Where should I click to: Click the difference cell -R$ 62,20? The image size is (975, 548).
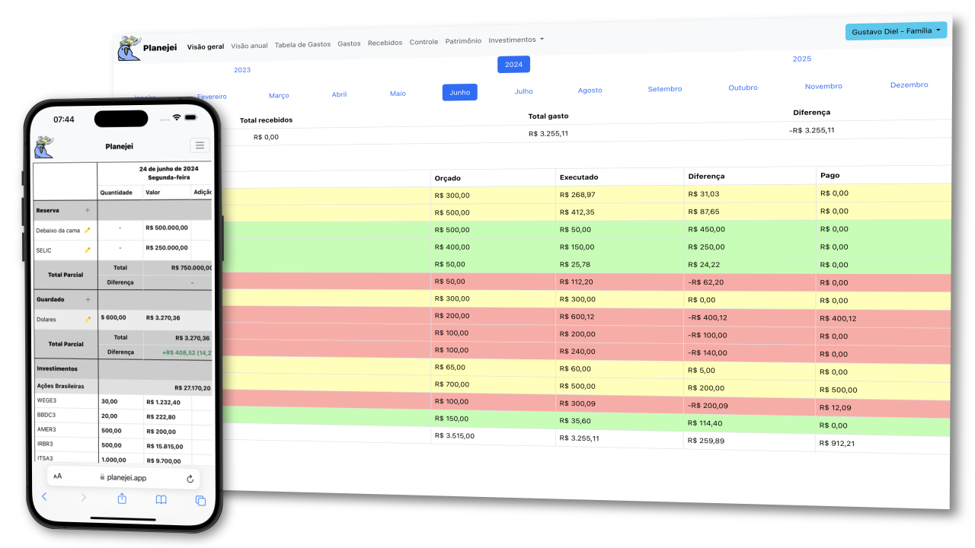click(x=707, y=281)
